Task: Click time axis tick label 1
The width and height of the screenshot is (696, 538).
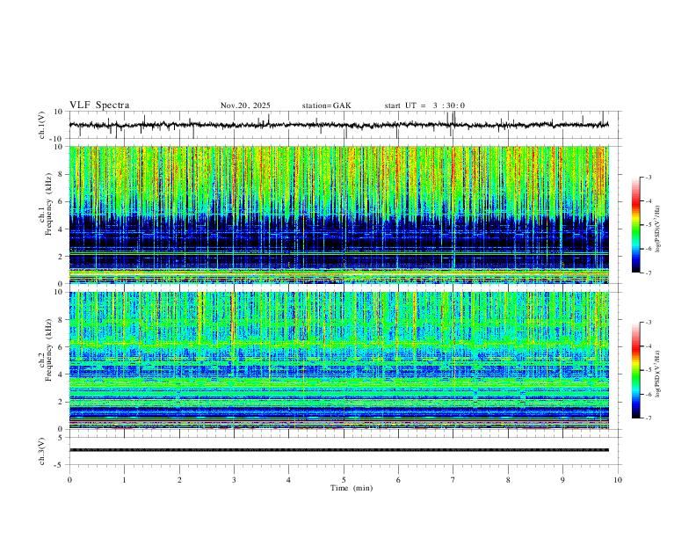Action: (124, 480)
